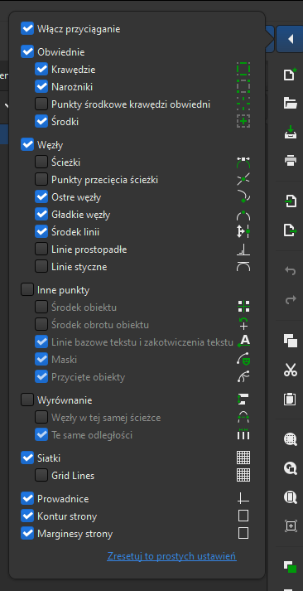Uncheck the Prowadnice option

(x=27, y=499)
